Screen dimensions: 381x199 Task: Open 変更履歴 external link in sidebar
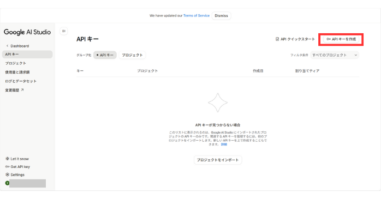tap(14, 90)
